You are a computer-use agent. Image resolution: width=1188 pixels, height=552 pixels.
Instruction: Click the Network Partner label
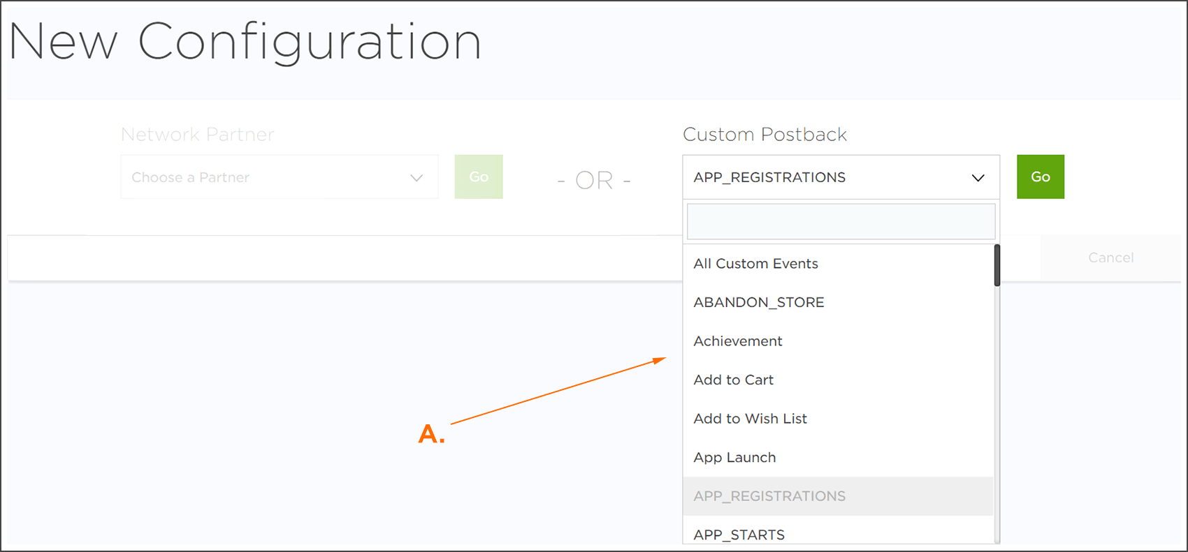point(198,134)
